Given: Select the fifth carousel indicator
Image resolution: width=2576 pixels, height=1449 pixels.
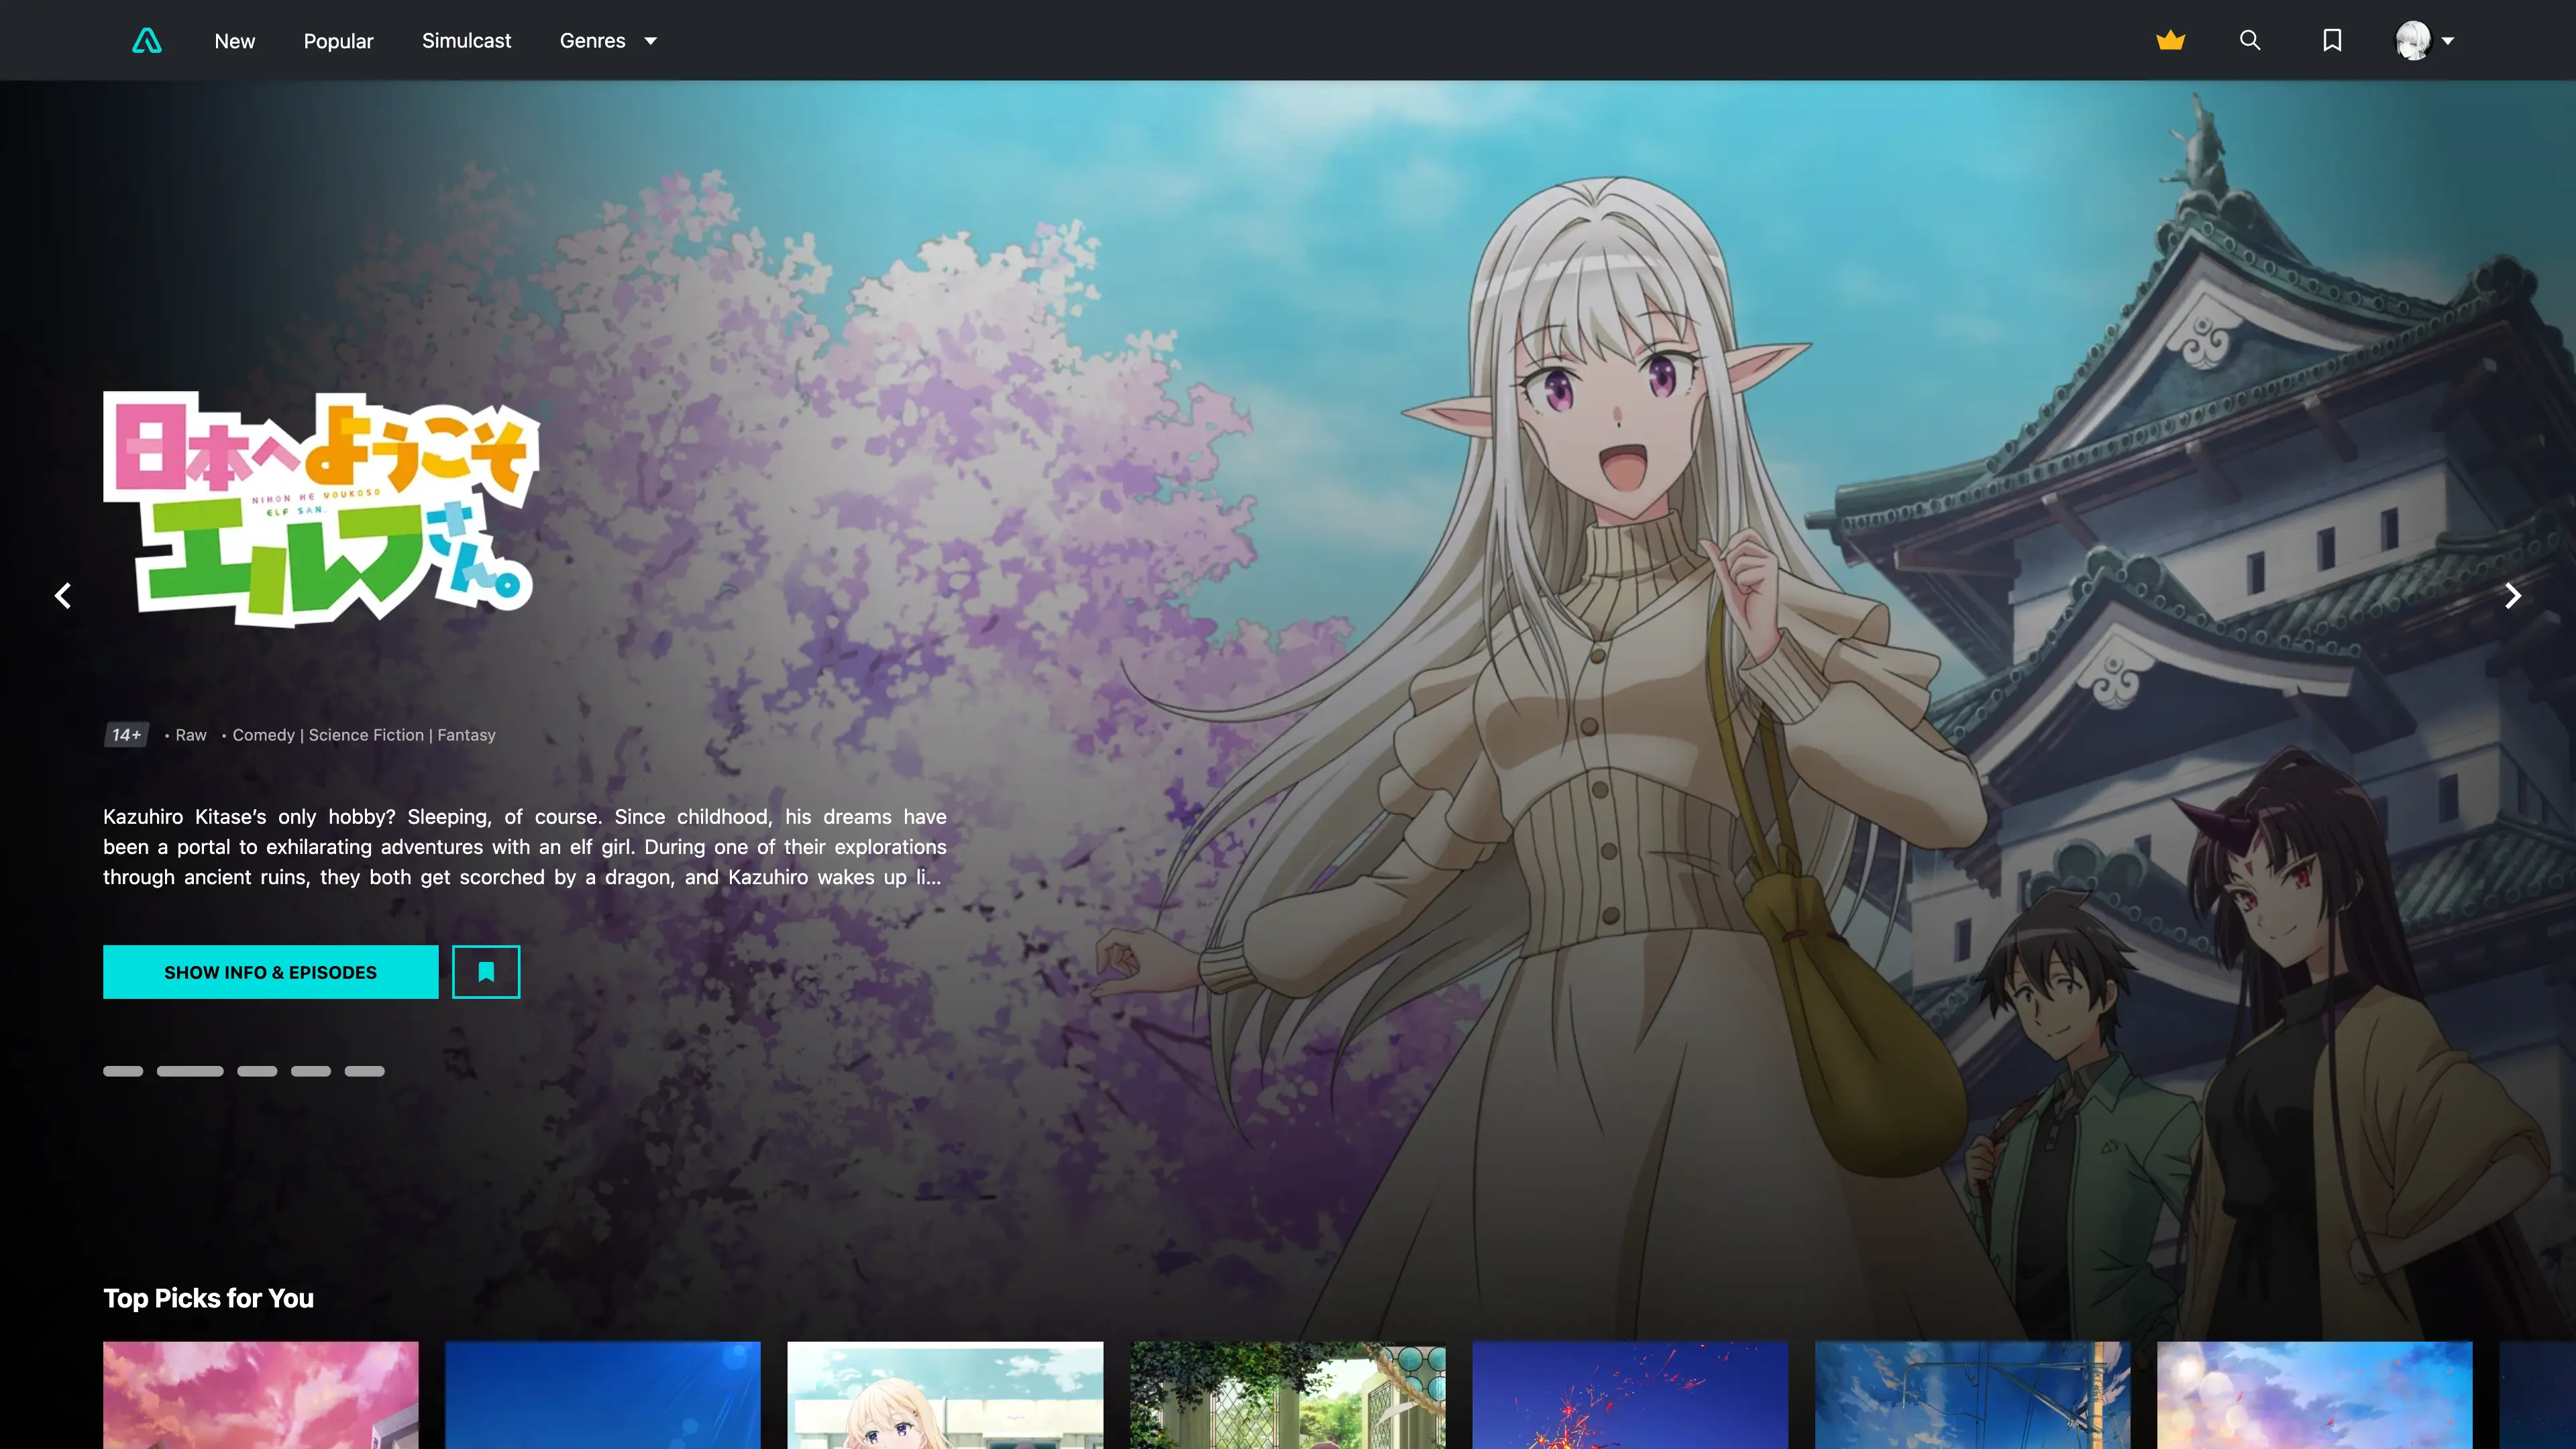Looking at the screenshot, I should (364, 1071).
